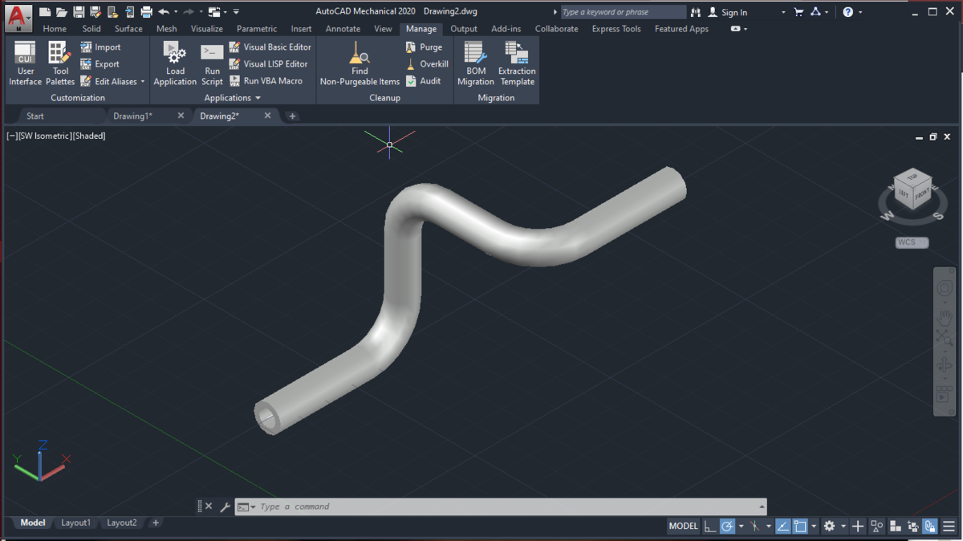This screenshot has height=541, width=963.
Task: Switch to the Annotate ribbon tab
Action: pos(343,29)
